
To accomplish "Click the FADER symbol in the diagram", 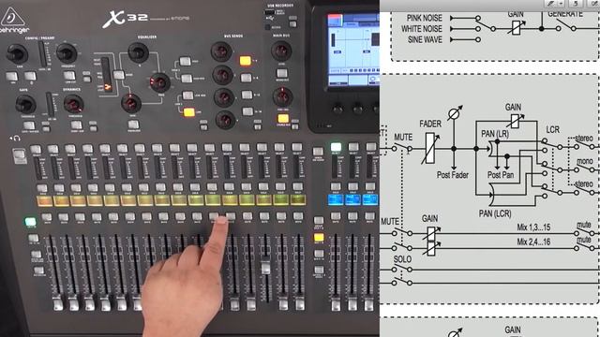I will click(430, 148).
